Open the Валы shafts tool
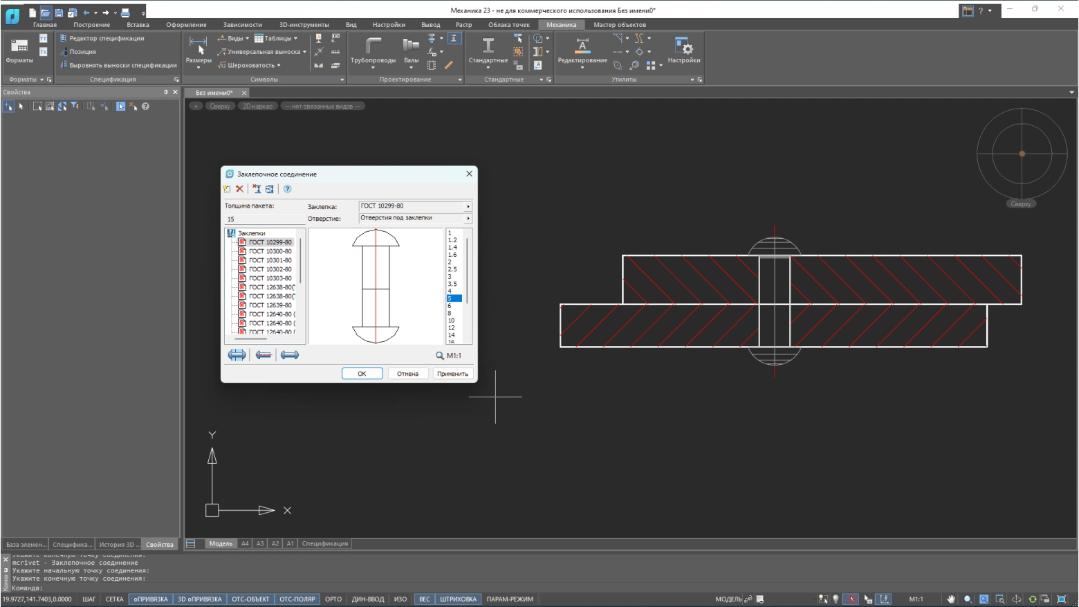The width and height of the screenshot is (1079, 607). [x=411, y=47]
